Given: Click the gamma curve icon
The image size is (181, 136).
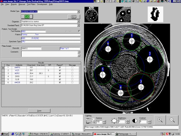Looking at the screenshot, I should [90, 121].
